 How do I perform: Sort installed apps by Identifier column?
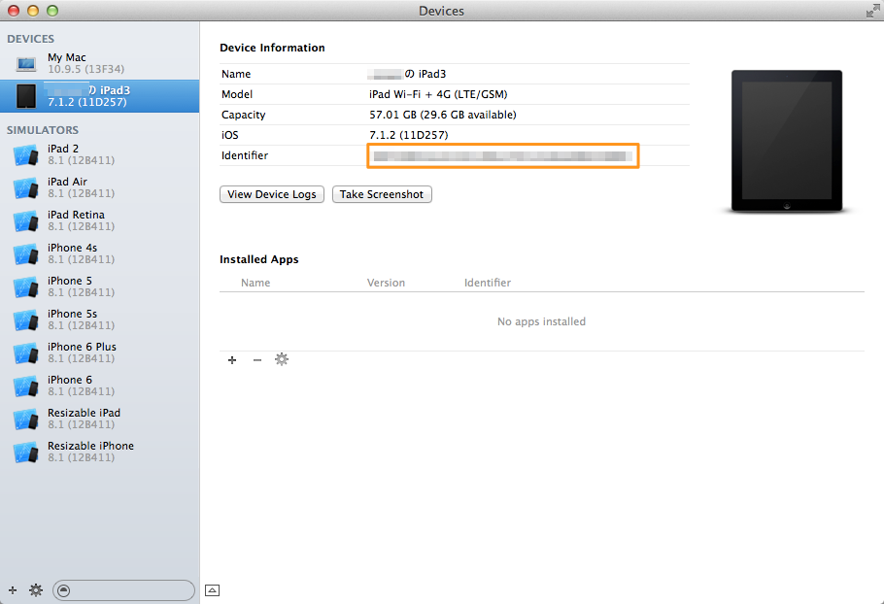(488, 283)
